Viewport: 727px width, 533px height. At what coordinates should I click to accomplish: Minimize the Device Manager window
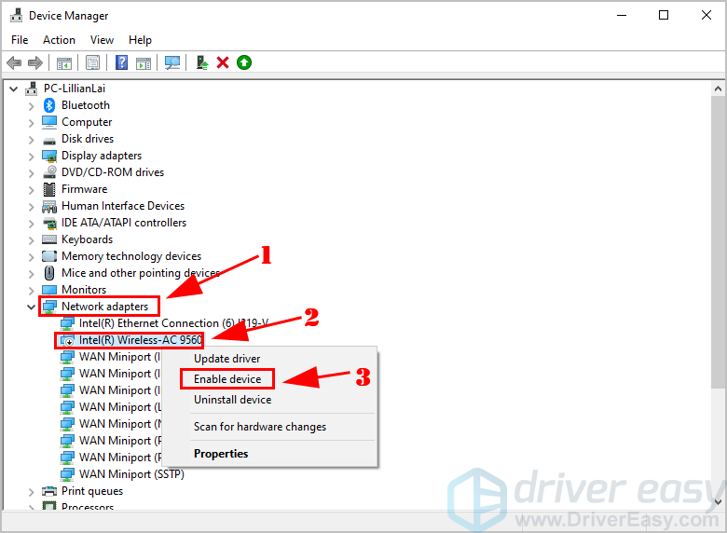click(622, 15)
